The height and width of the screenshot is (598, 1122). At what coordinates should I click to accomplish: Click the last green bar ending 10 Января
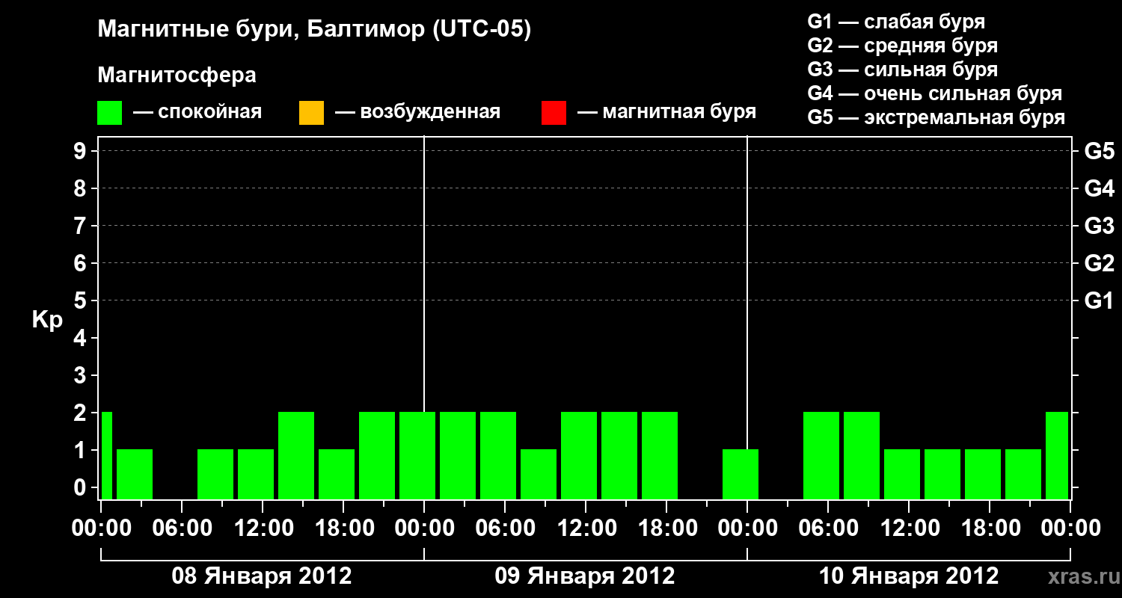click(1057, 455)
